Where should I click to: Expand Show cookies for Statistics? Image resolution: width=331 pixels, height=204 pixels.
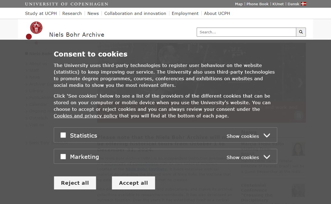pyautogui.click(x=243, y=136)
